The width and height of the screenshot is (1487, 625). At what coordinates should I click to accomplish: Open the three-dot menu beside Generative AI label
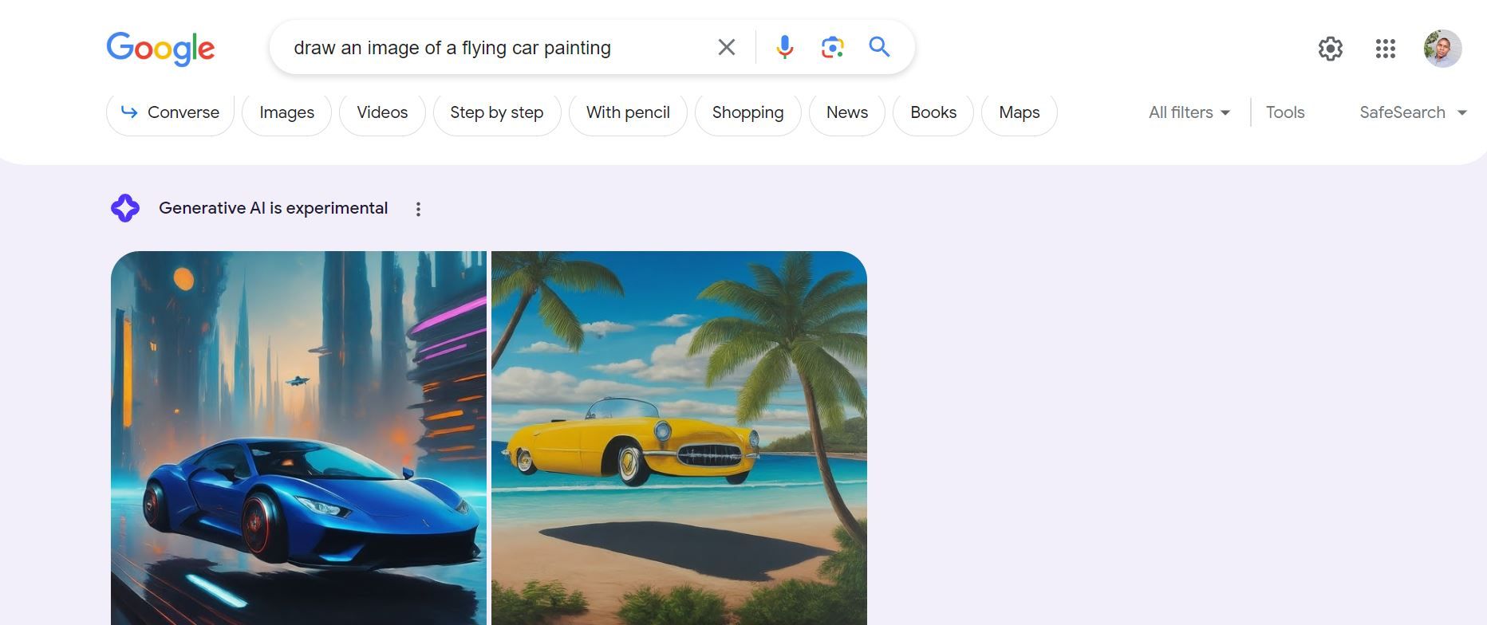click(x=418, y=208)
